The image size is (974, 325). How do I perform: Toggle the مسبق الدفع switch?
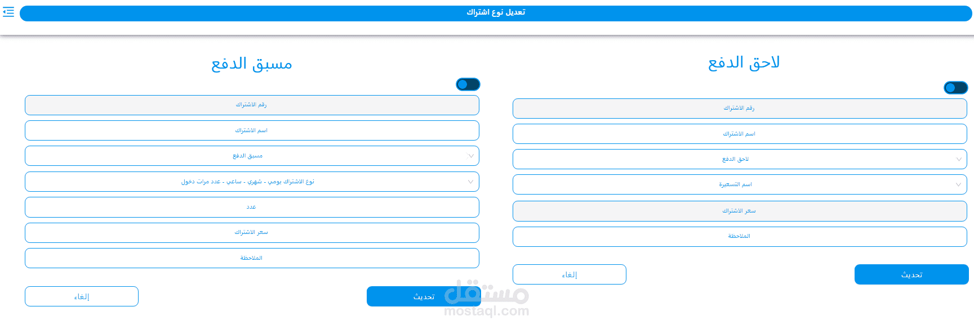pyautogui.click(x=468, y=84)
